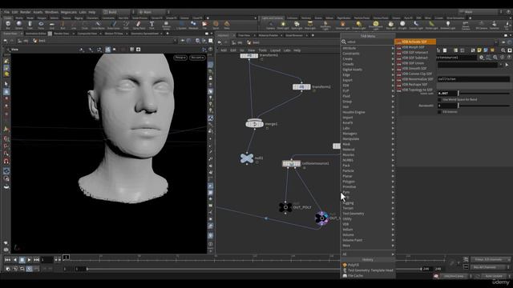The width and height of the screenshot is (513, 288).
Task: Click the Voxel Size value field
Action: pyautogui.click(x=447, y=94)
